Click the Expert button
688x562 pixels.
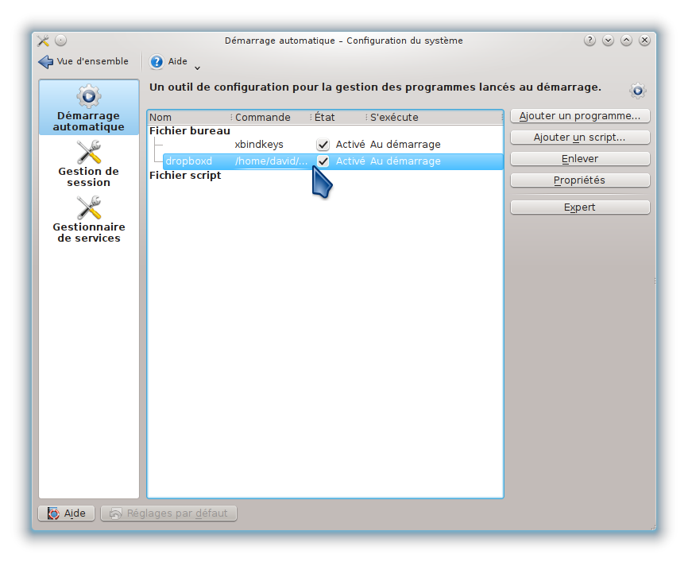point(579,207)
